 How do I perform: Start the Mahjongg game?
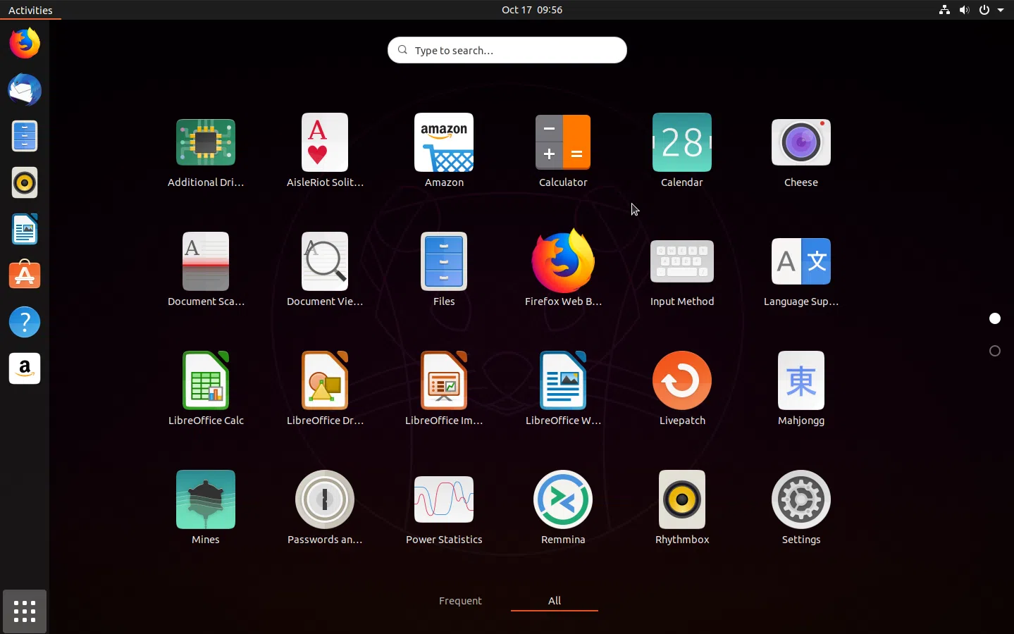coord(800,380)
